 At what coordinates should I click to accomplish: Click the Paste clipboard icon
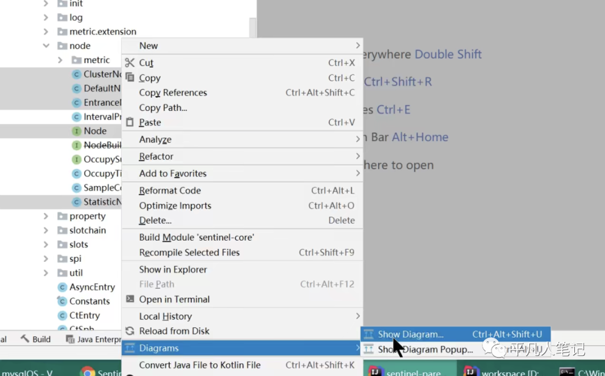130,122
